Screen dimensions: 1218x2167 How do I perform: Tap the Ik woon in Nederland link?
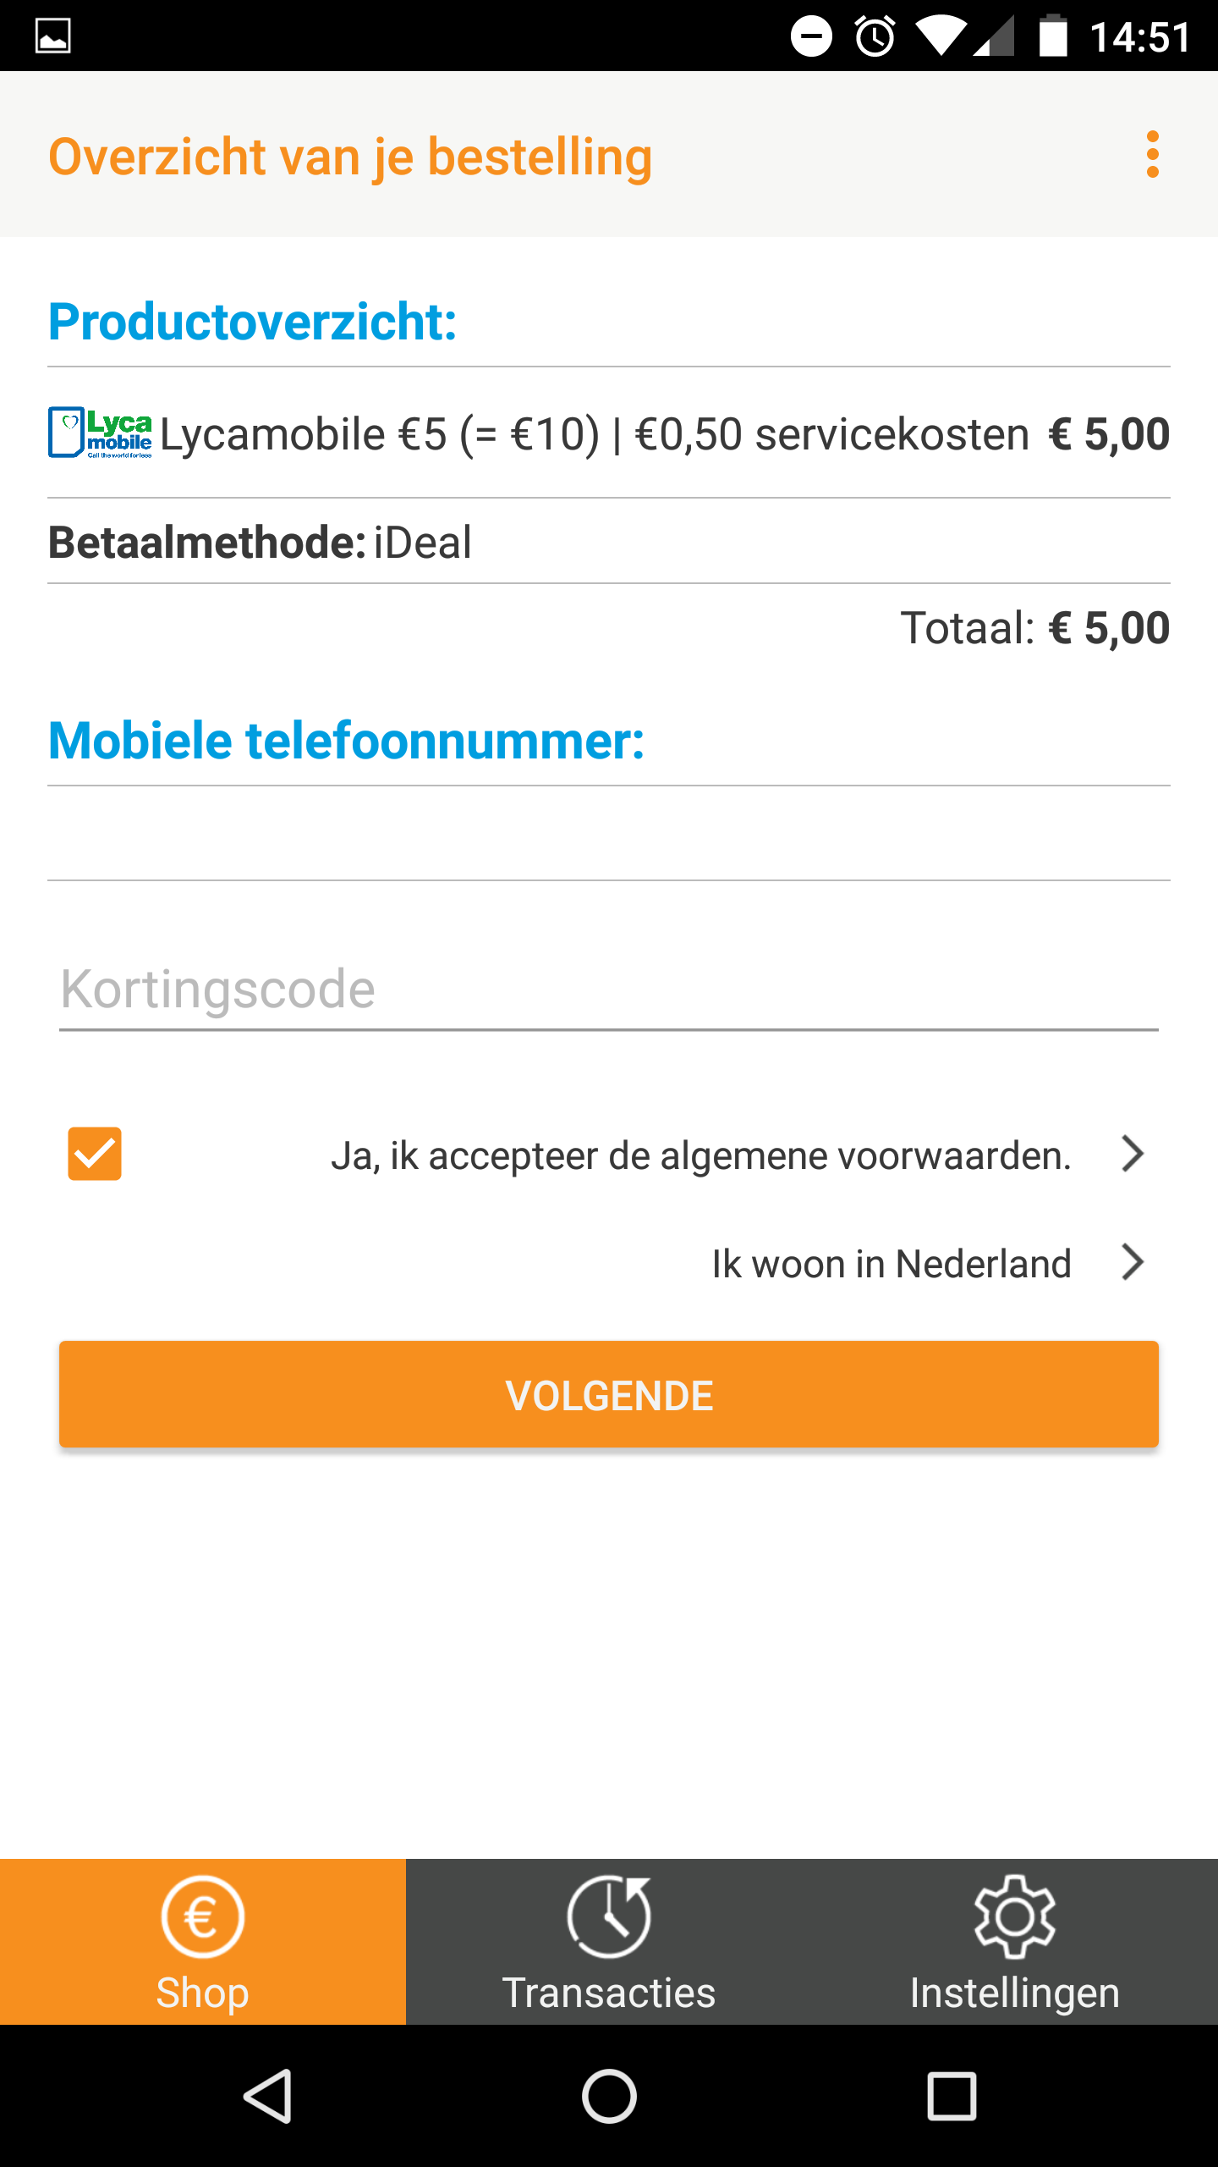pyautogui.click(x=892, y=1263)
